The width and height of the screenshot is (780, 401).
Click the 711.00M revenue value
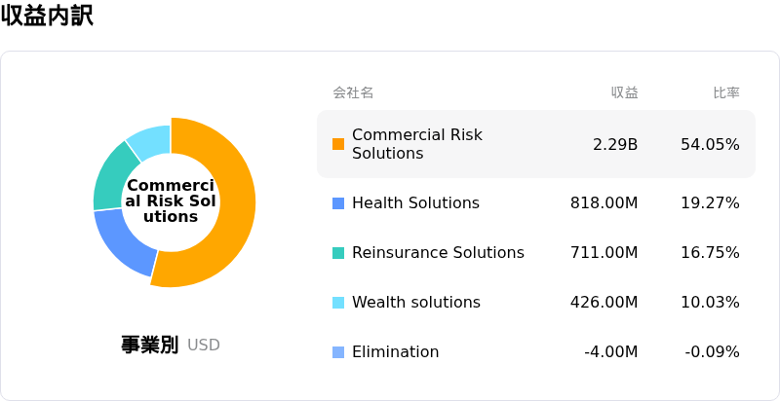pyautogui.click(x=604, y=253)
